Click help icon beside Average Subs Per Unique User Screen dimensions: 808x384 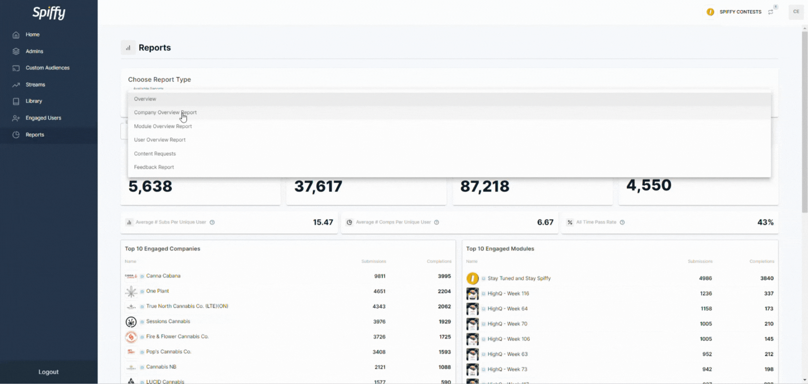212,222
